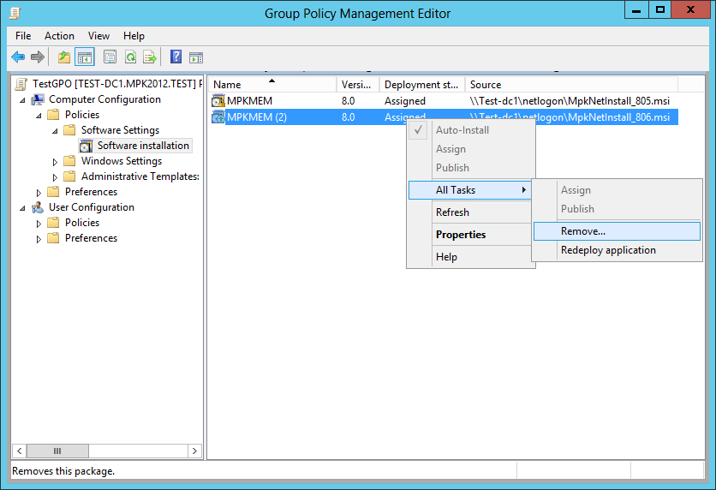716x490 pixels.
Task: Click Assigned state in the MPKMEM row
Action: click(404, 101)
